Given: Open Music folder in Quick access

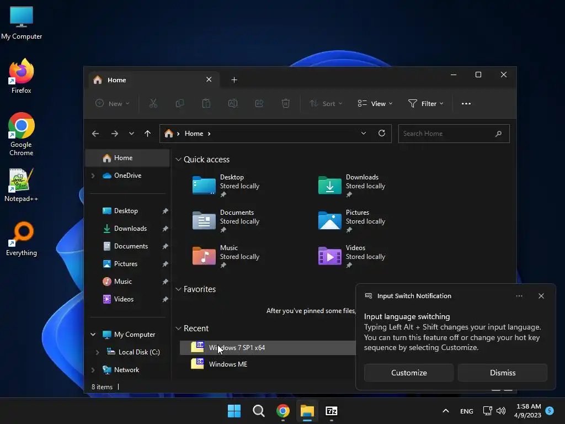Looking at the screenshot, I should pyautogui.click(x=226, y=256).
